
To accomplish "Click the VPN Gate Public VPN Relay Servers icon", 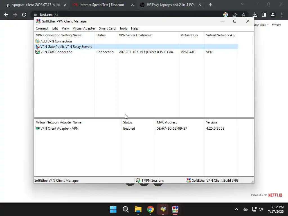I will coord(37,46).
